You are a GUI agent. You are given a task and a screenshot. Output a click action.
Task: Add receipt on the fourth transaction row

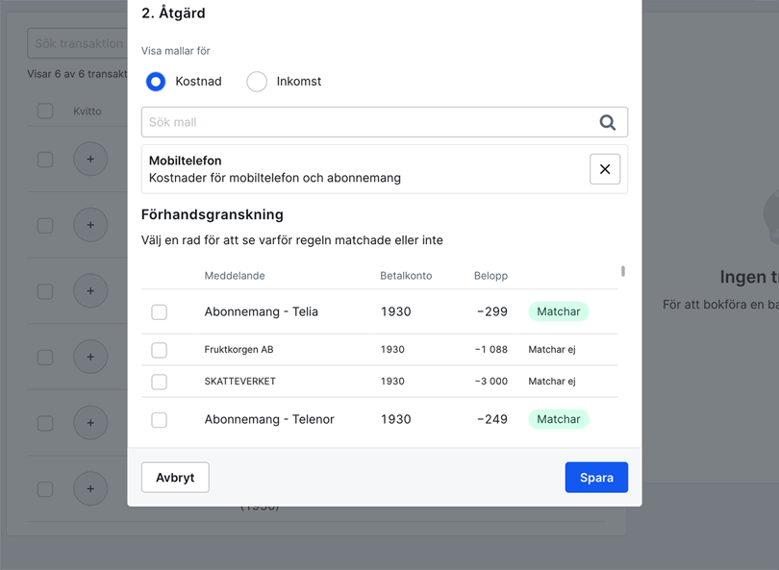[x=90, y=357]
